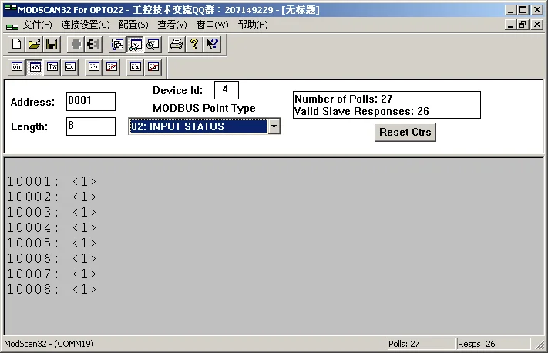Screen dimensions: 548x353
Task: Select swapped 32-bit float icon with red slash
Action: [x=112, y=67]
